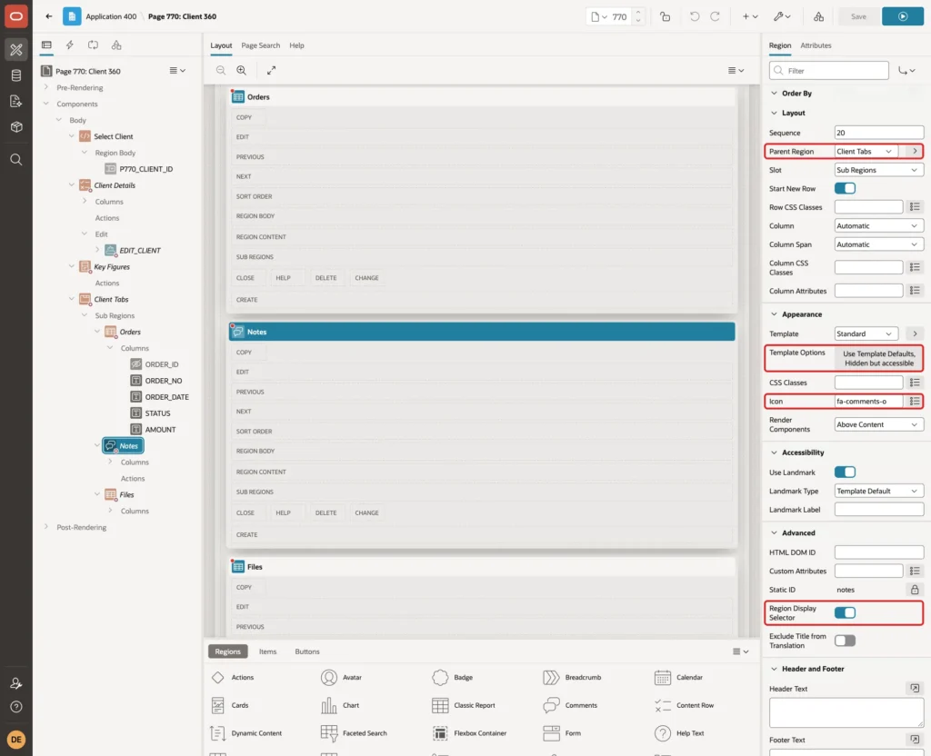This screenshot has width=931, height=756.
Task: Open the administration user icon
Action: tap(16, 683)
